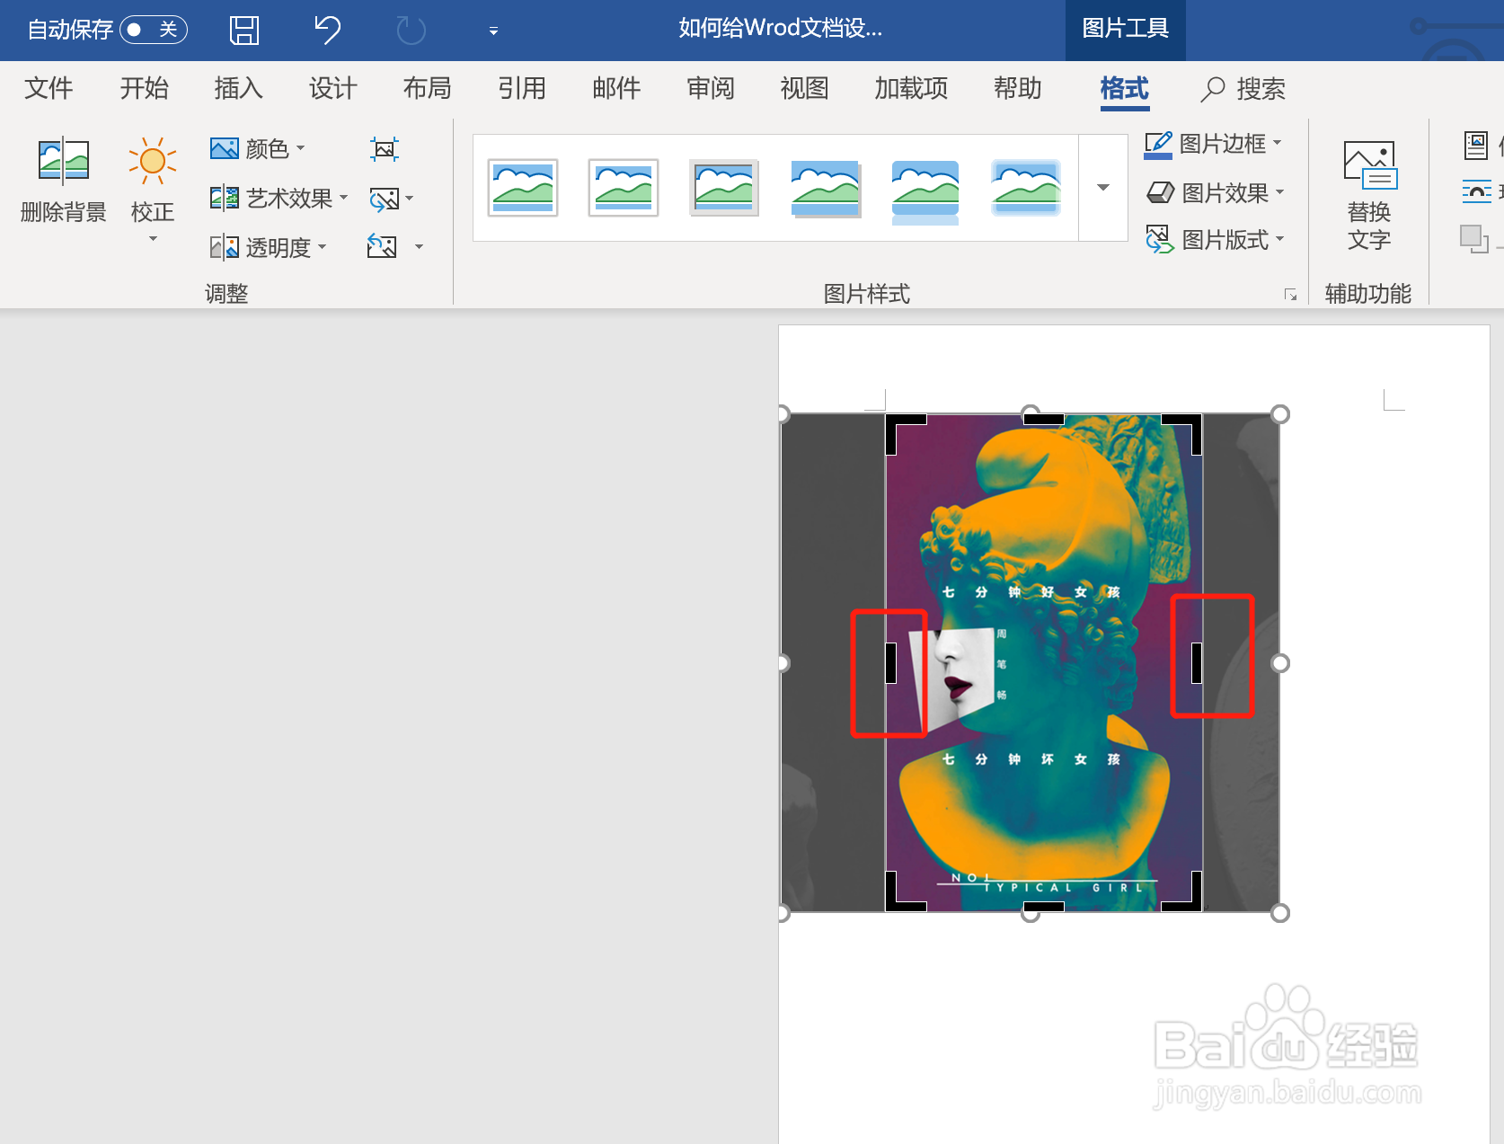
Task: Apply the sixth soft-edge picture style
Action: click(x=1026, y=188)
